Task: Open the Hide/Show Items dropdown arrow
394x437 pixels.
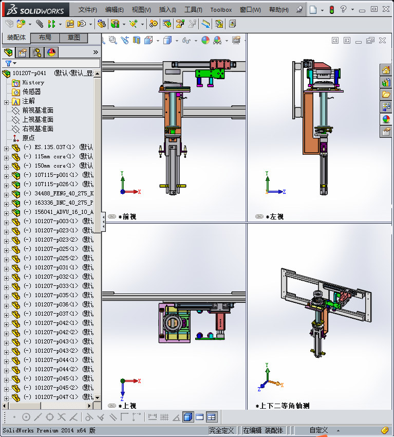Action: pyautogui.click(x=196, y=41)
